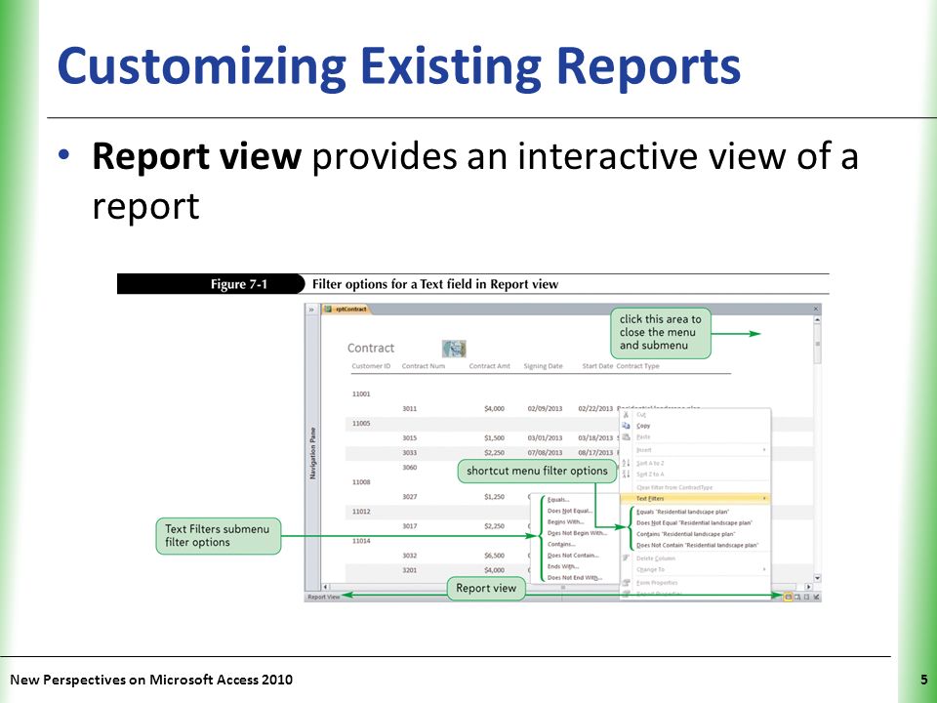The image size is (937, 703).
Task: Choose Does Not Contain... in submenu
Action: [573, 556]
